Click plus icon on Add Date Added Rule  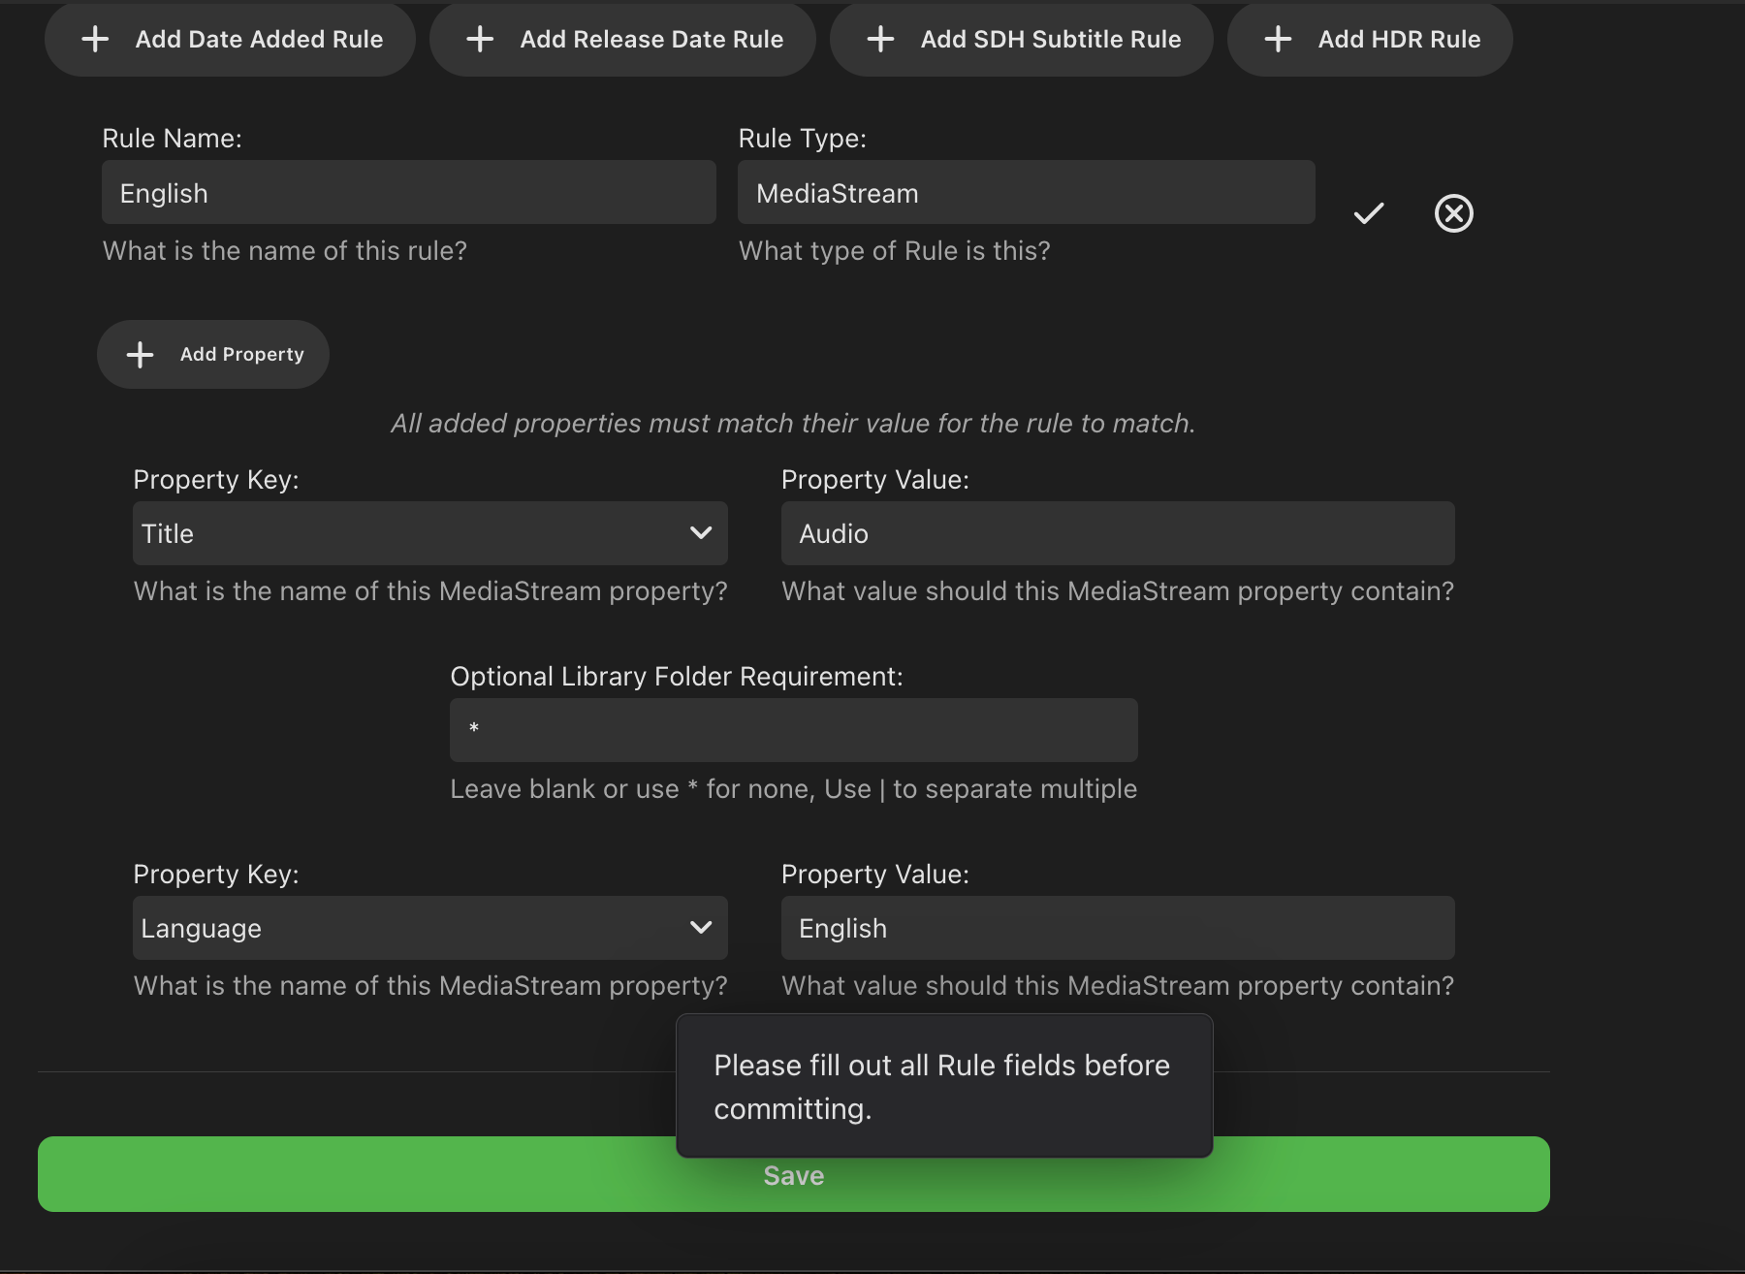[x=95, y=40]
